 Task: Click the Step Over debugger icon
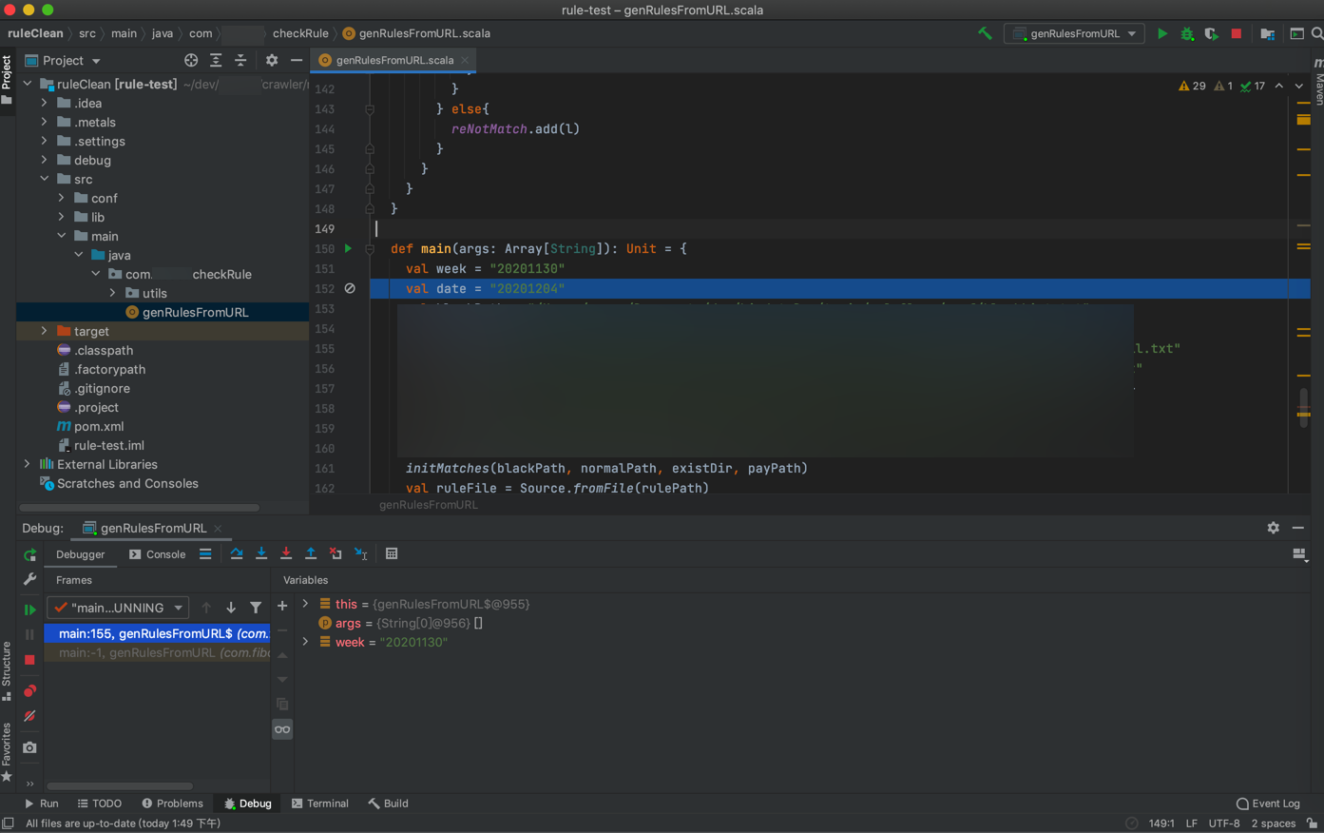pos(237,553)
